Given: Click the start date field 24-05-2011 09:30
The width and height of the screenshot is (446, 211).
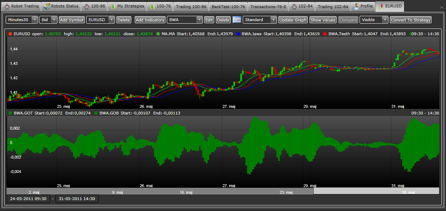Looking at the screenshot, I should click(x=28, y=199).
